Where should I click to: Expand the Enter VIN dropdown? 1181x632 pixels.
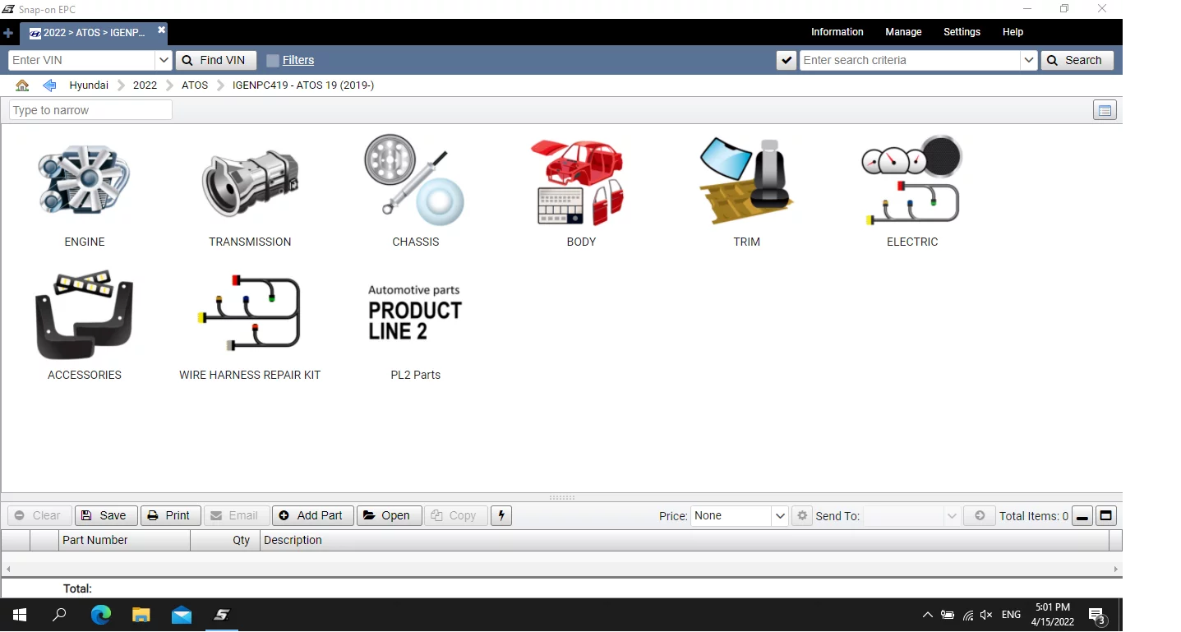(x=164, y=61)
